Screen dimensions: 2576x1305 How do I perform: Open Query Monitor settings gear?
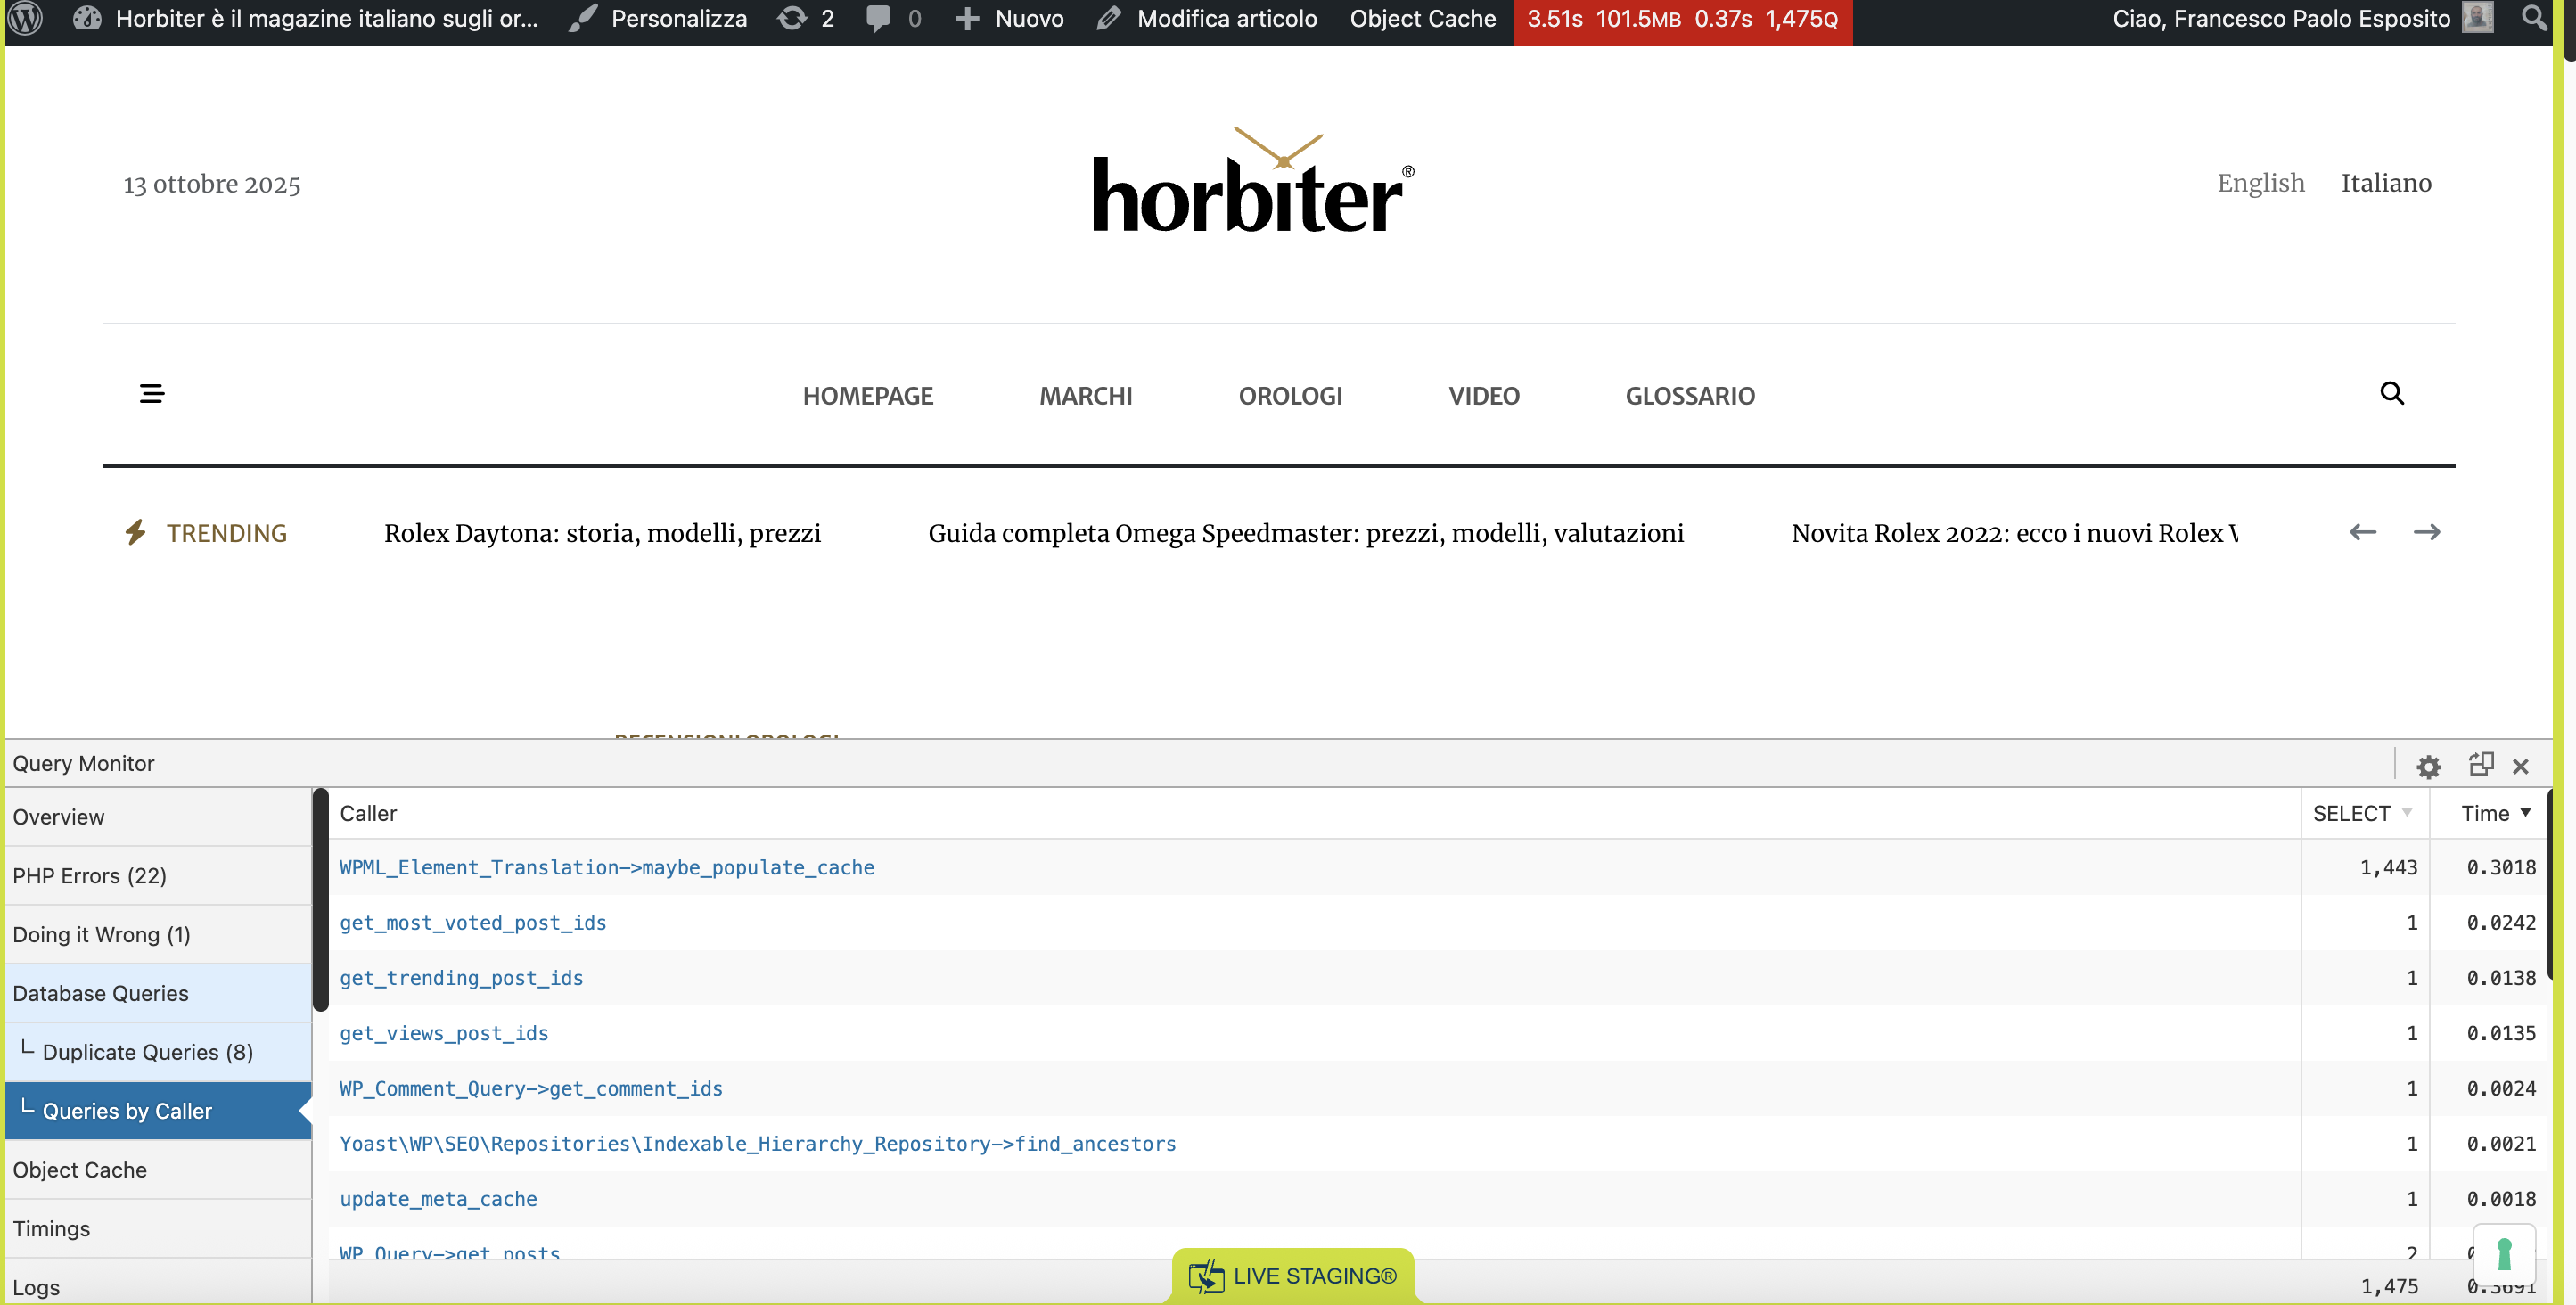pos(2428,767)
